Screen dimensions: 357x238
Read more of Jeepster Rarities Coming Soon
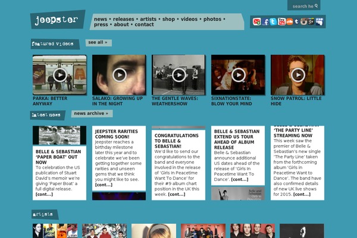pos(104,184)
